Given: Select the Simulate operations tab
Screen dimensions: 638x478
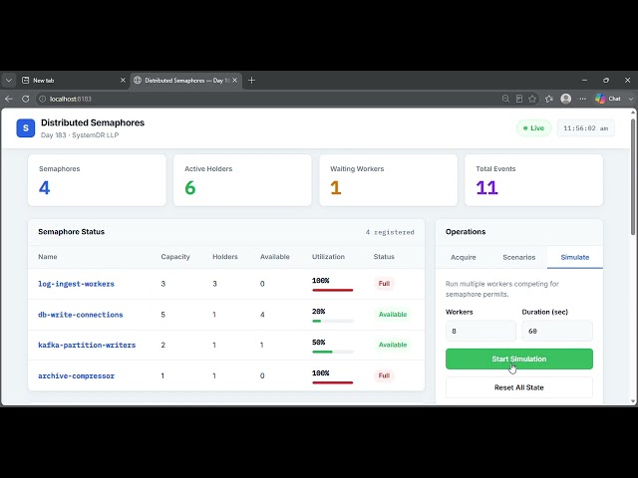Looking at the screenshot, I should [x=575, y=257].
